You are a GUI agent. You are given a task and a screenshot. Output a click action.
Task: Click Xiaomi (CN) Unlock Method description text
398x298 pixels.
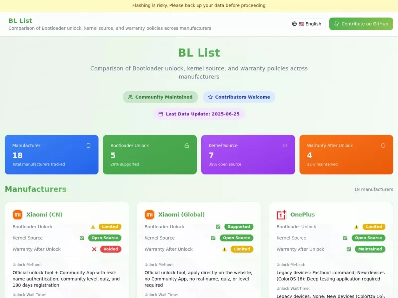coord(66,279)
